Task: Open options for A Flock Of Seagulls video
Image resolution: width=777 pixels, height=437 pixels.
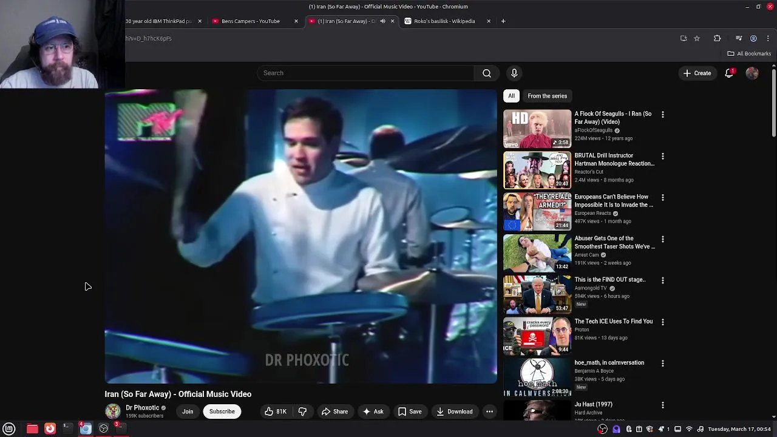Action: click(662, 114)
